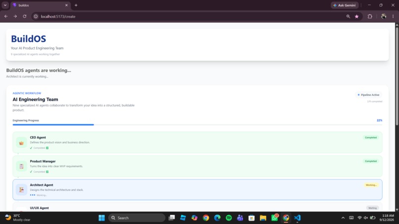This screenshot has width=399, height=224.
Task: Open the weather widget showing 30°C
Action: pyautogui.click(x=18, y=218)
